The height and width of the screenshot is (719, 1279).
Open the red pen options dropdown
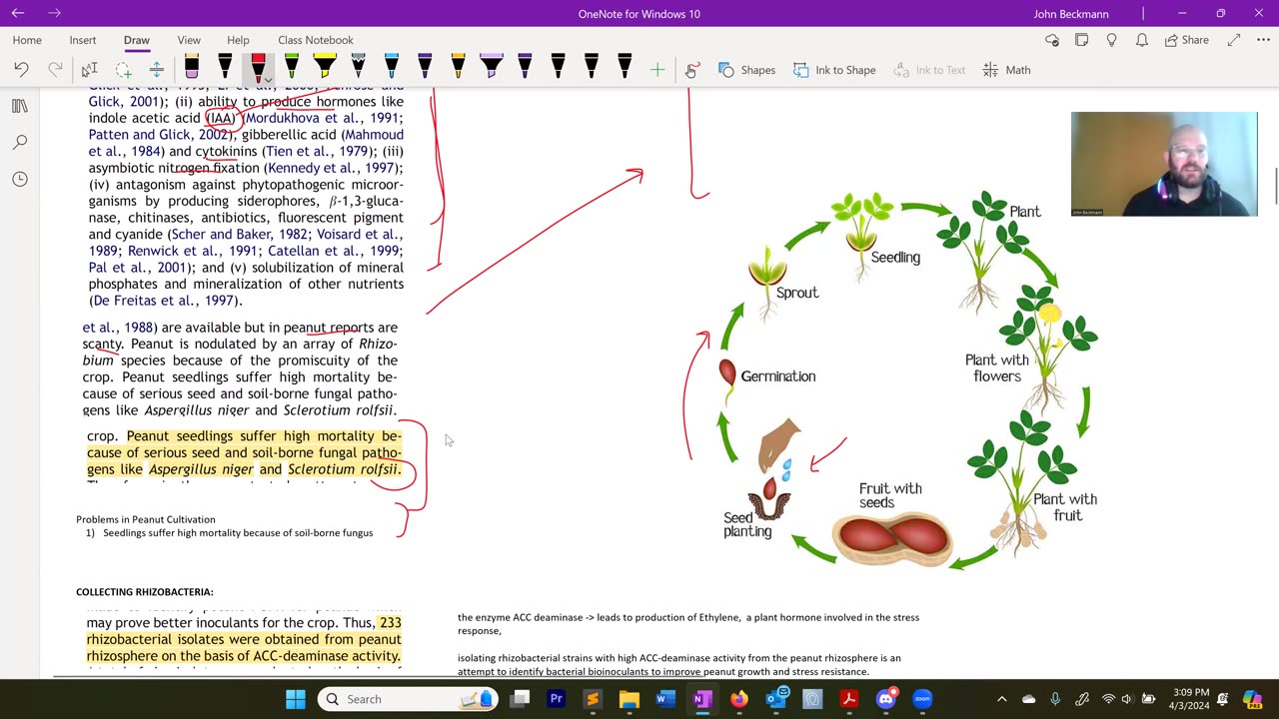(x=269, y=80)
